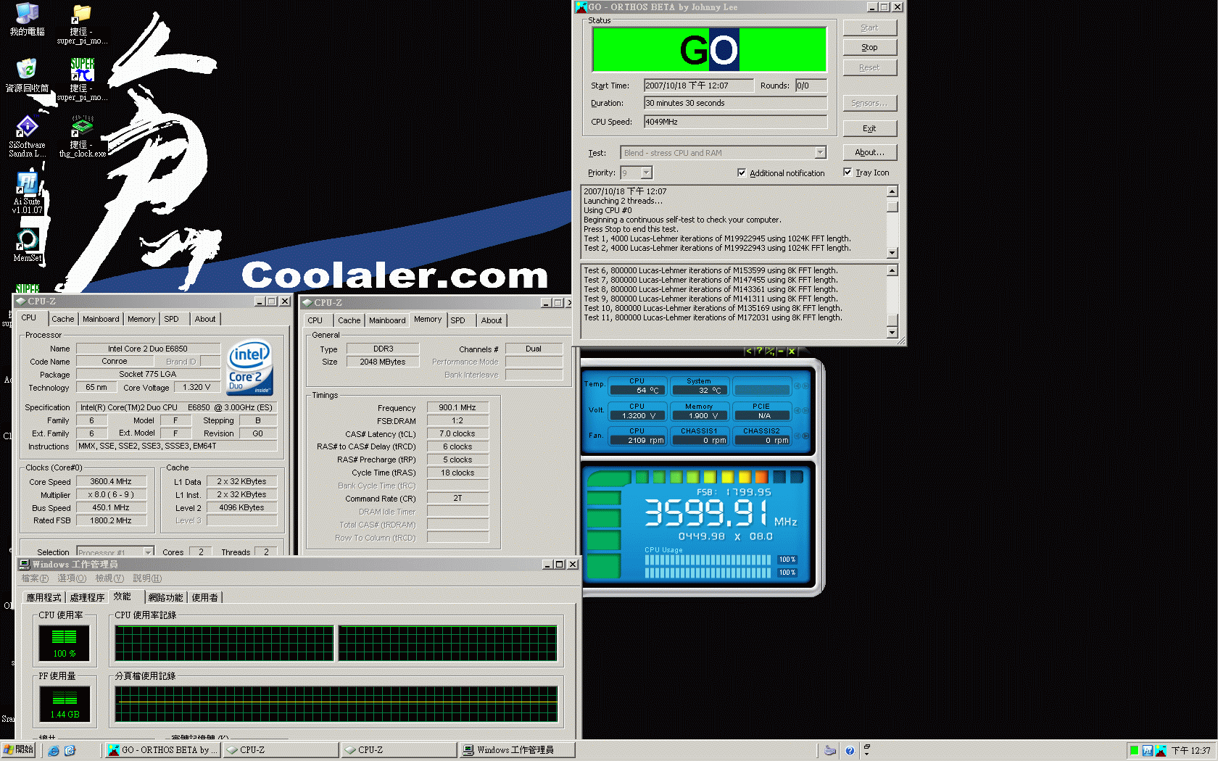
Task: Click the orange segment in the Ai Suite level meter
Action: 761,477
